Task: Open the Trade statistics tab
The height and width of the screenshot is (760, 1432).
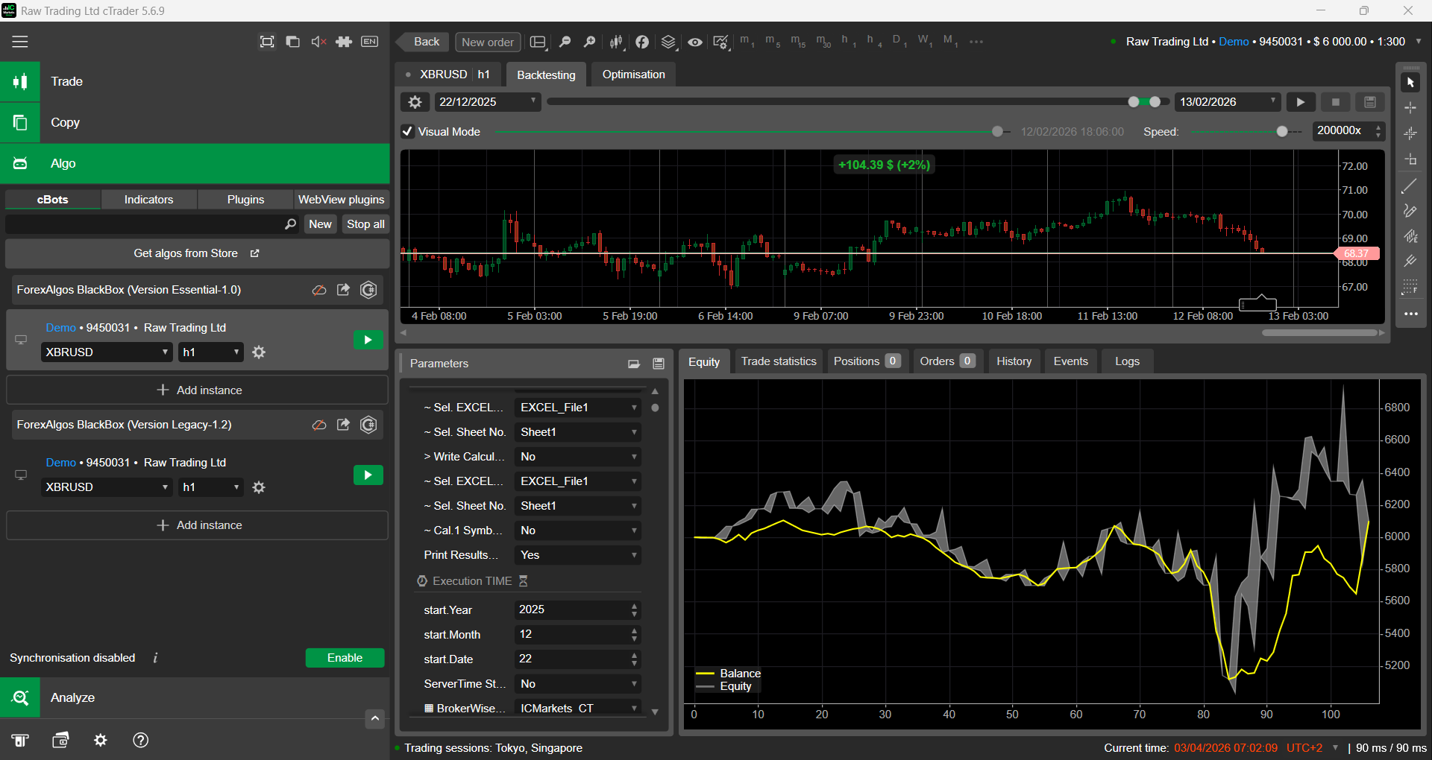Action: tap(779, 361)
